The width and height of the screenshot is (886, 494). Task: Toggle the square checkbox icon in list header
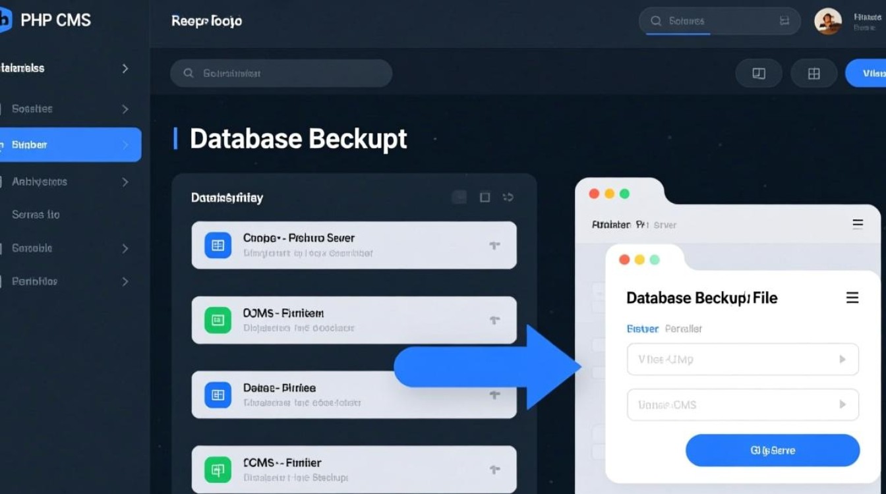point(485,197)
